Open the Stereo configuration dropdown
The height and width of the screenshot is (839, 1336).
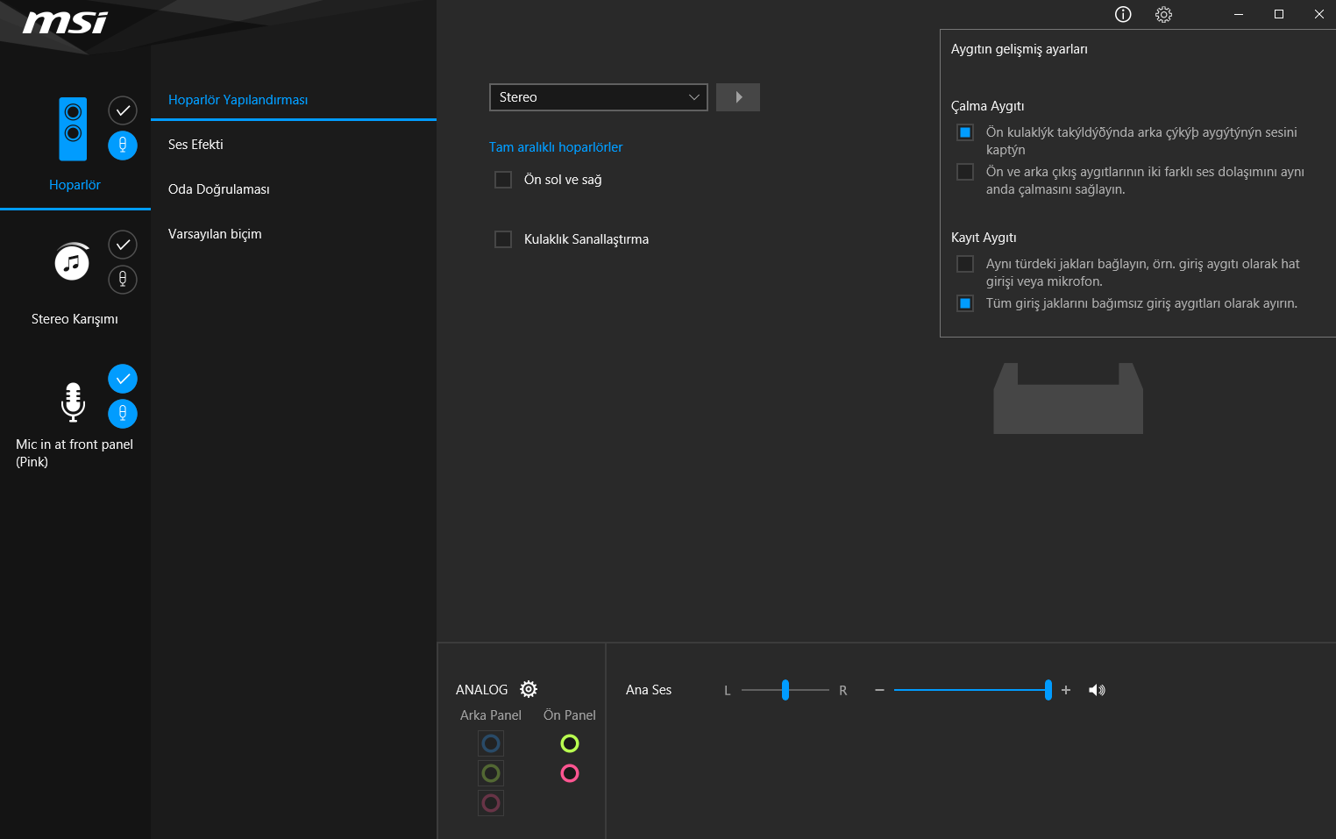(x=599, y=97)
